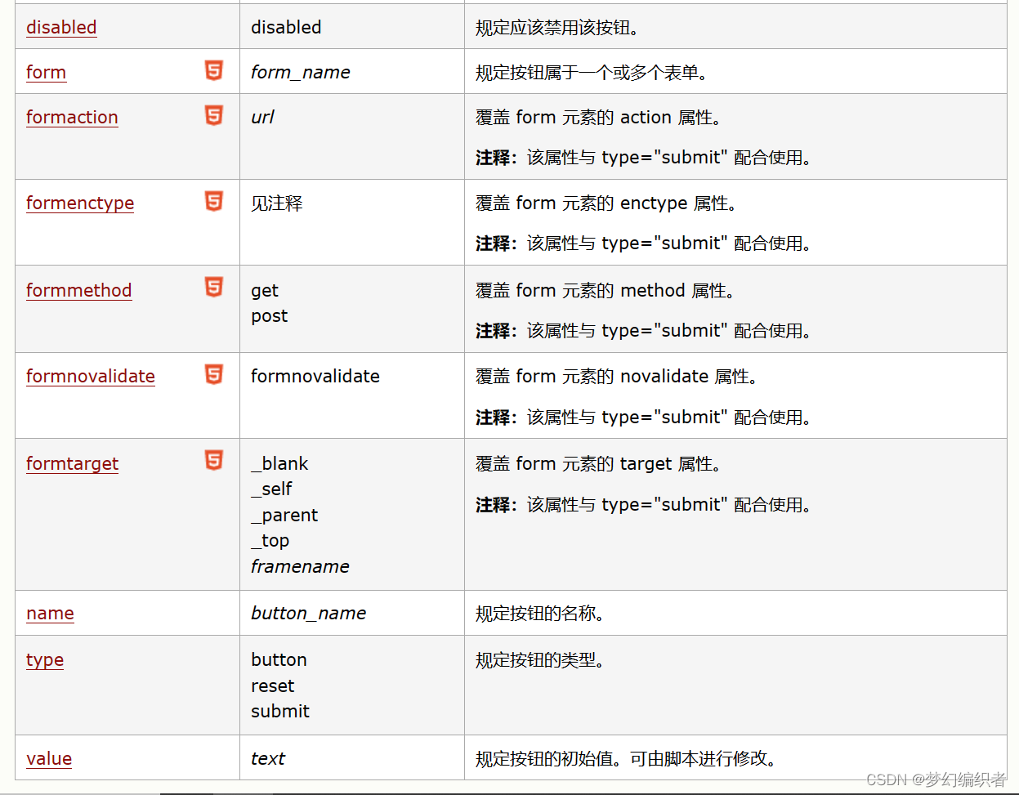1019x795 pixels.
Task: Click description '规定按钮的类型。'
Action: click(540, 660)
